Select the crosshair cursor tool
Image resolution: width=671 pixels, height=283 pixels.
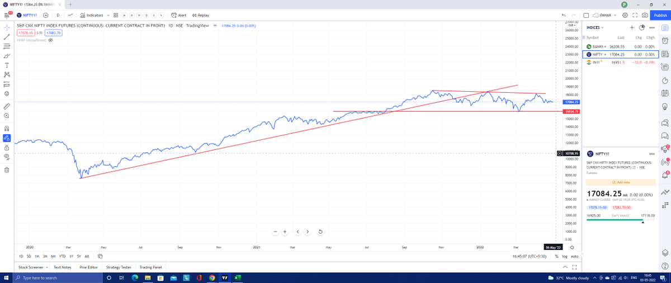click(7, 26)
